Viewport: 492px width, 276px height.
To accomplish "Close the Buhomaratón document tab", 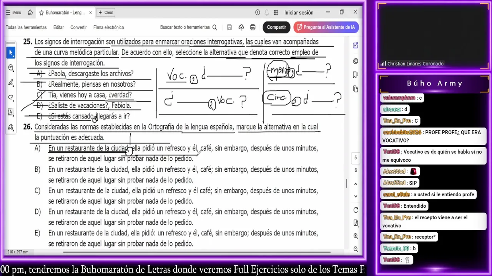I will [90, 13].
